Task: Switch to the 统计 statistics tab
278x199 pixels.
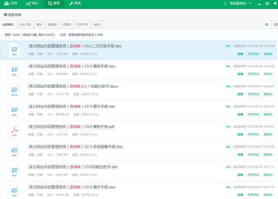Action: click(34, 3)
